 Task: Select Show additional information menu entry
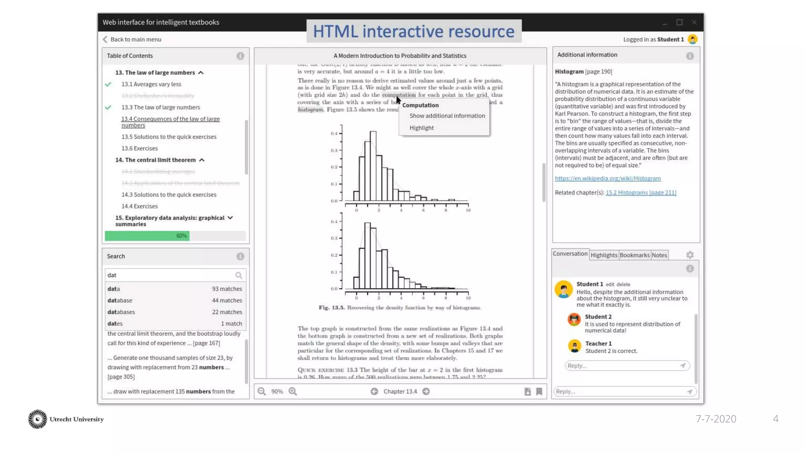click(447, 116)
